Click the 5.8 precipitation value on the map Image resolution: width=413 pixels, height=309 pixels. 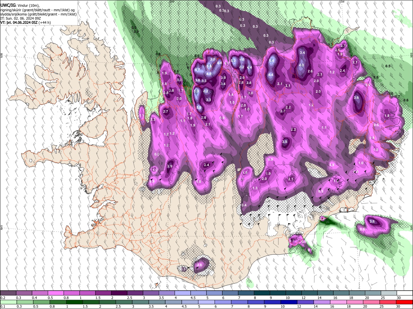click(209, 66)
